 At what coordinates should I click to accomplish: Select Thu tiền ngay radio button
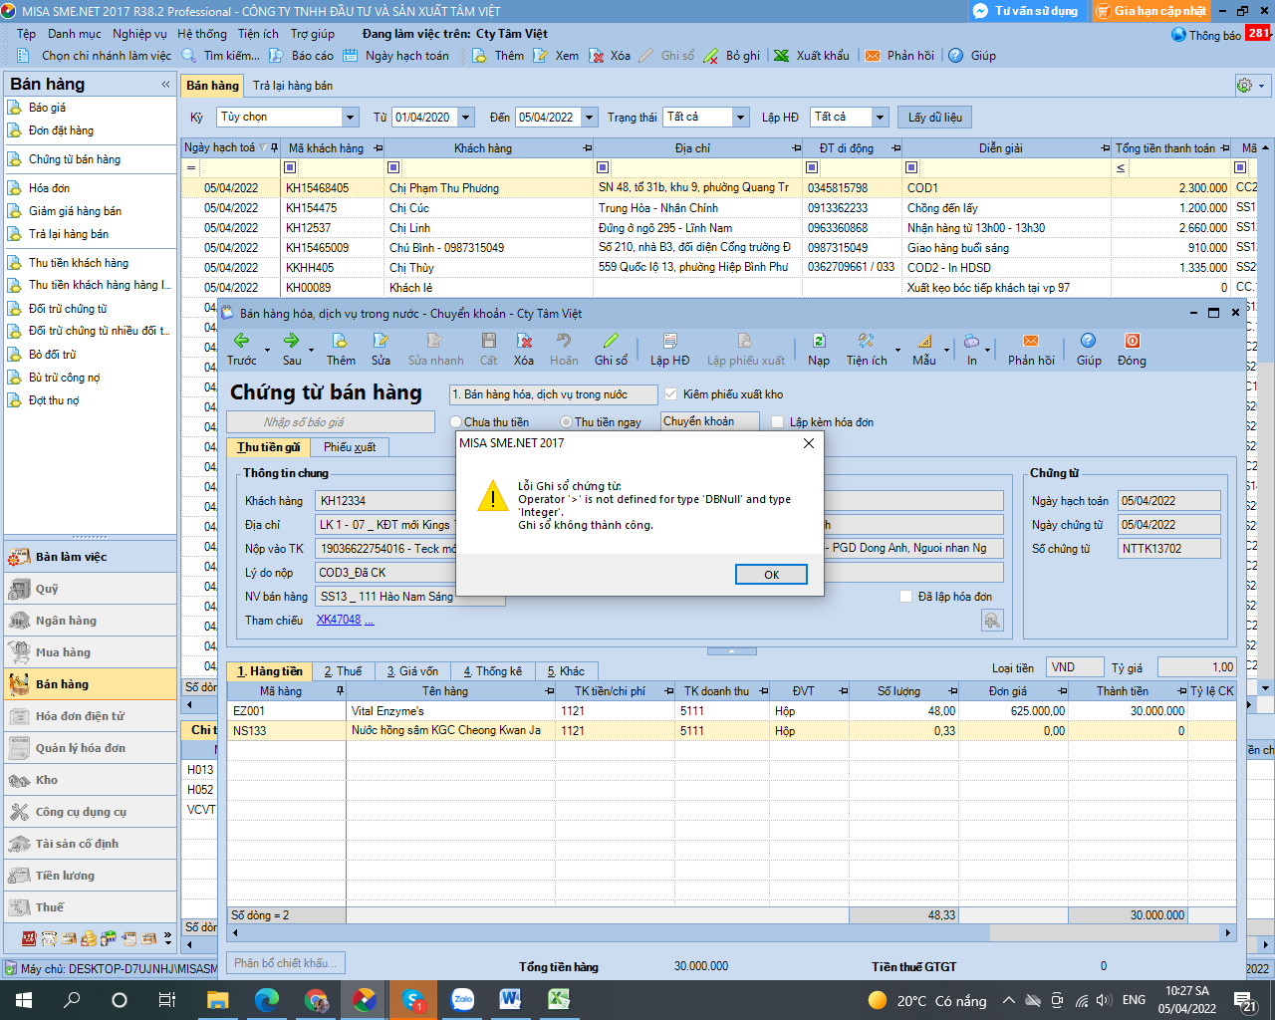(566, 422)
